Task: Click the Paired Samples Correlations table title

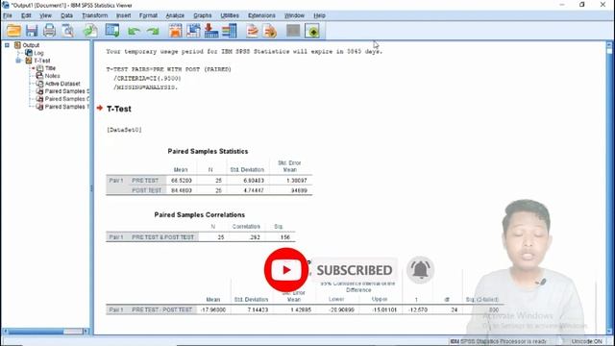Action: point(199,215)
